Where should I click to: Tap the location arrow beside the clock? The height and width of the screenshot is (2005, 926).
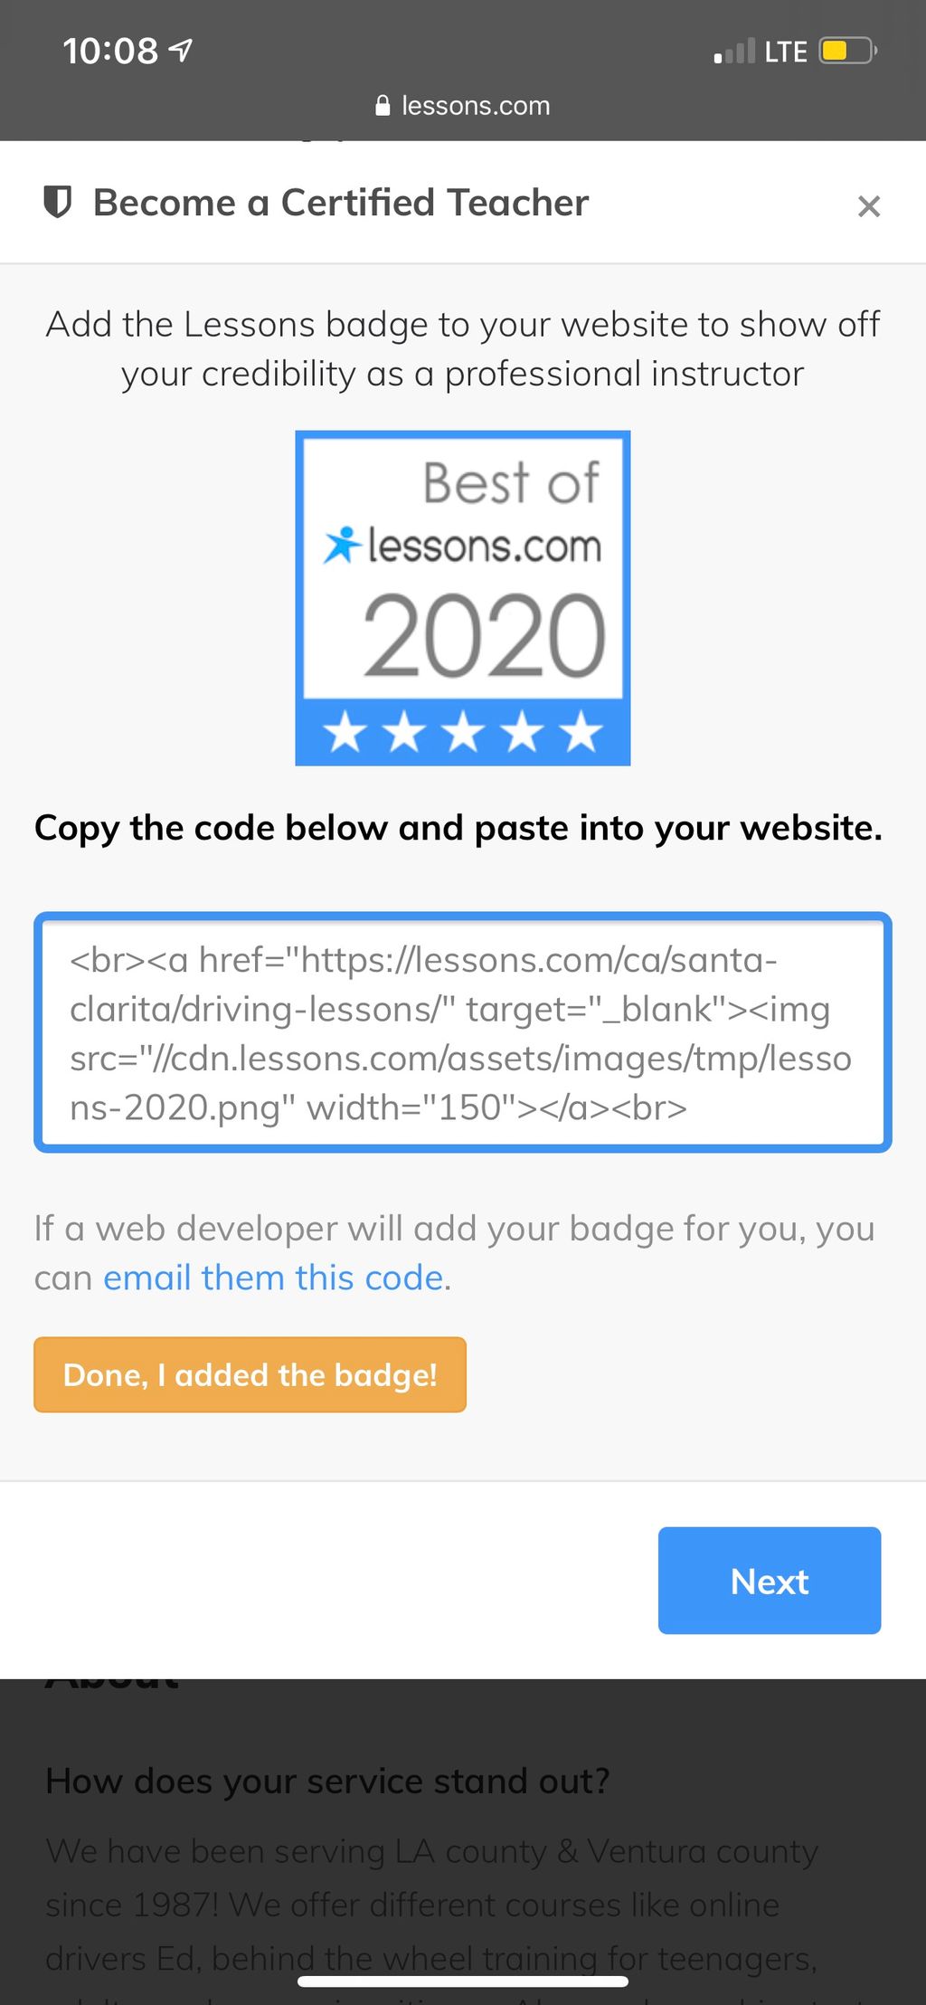pyautogui.click(x=181, y=50)
